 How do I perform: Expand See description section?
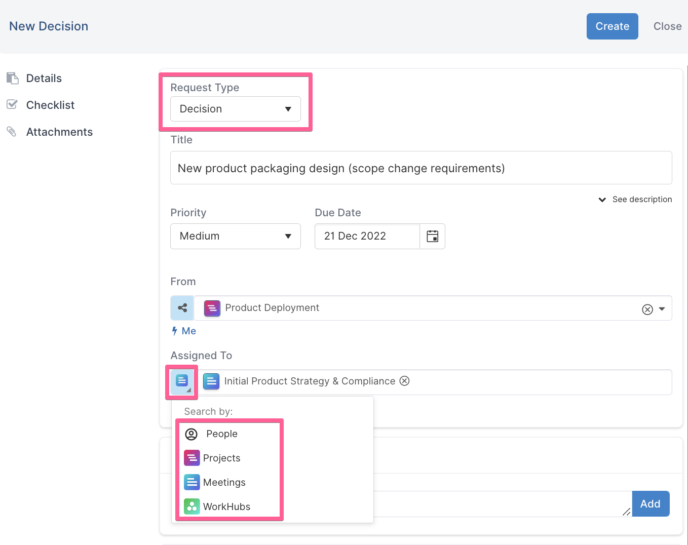635,200
